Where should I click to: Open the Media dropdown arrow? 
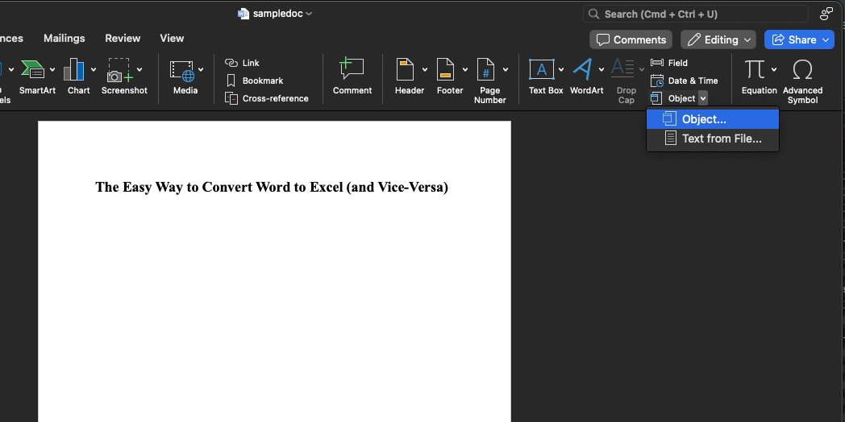coord(201,69)
